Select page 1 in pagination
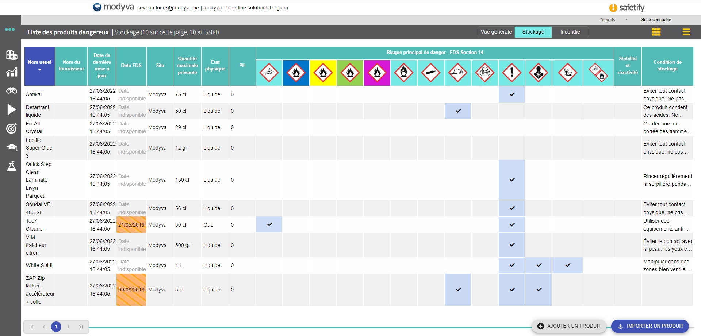This screenshot has width=701, height=336. coord(56,327)
